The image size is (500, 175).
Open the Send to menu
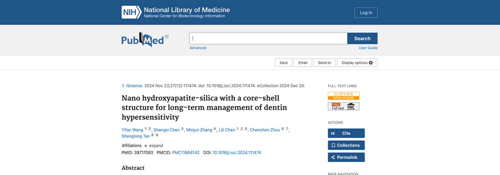[x=324, y=63]
